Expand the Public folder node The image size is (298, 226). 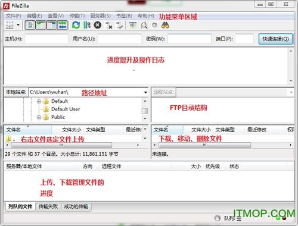[39, 117]
